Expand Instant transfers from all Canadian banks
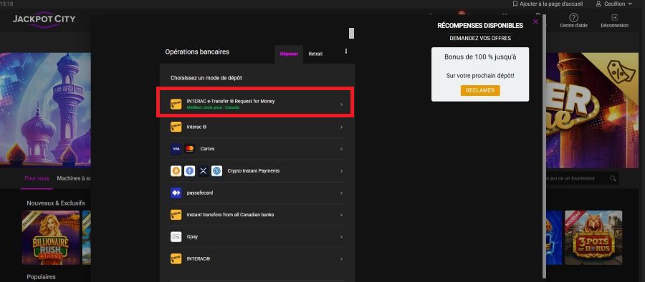Screen dimensions: 645x282 pyautogui.click(x=257, y=215)
